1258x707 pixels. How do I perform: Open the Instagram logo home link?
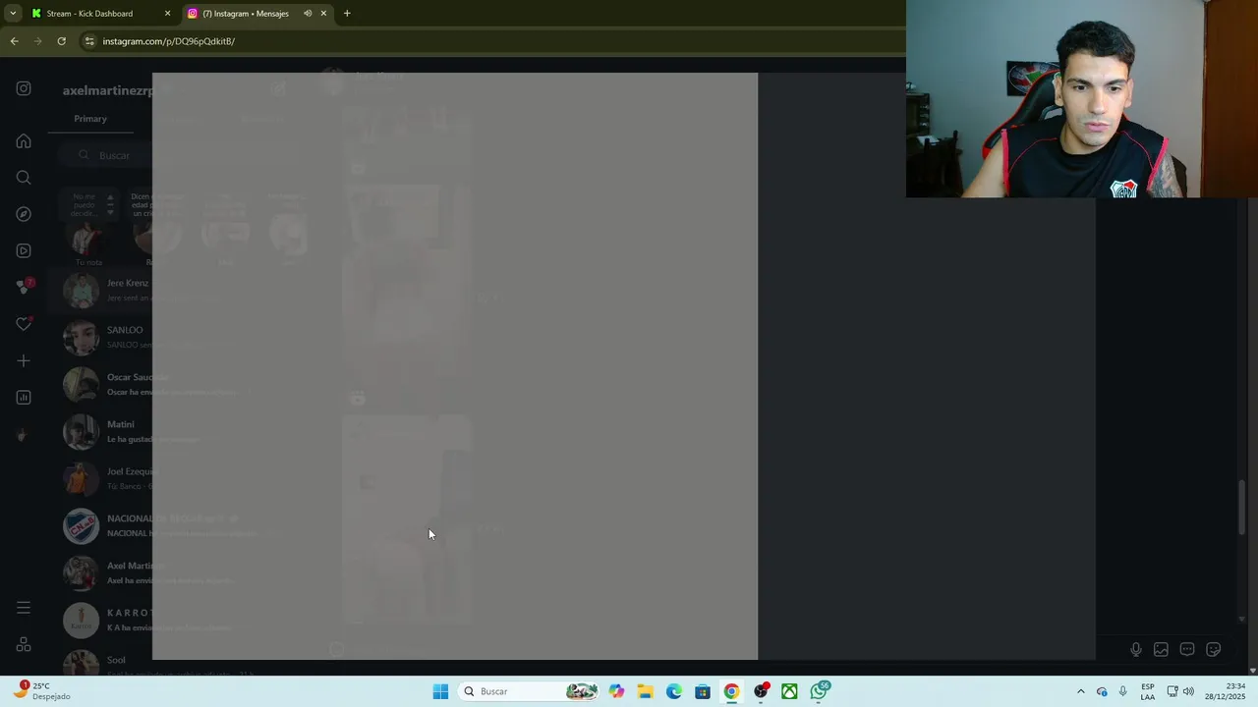[24, 88]
